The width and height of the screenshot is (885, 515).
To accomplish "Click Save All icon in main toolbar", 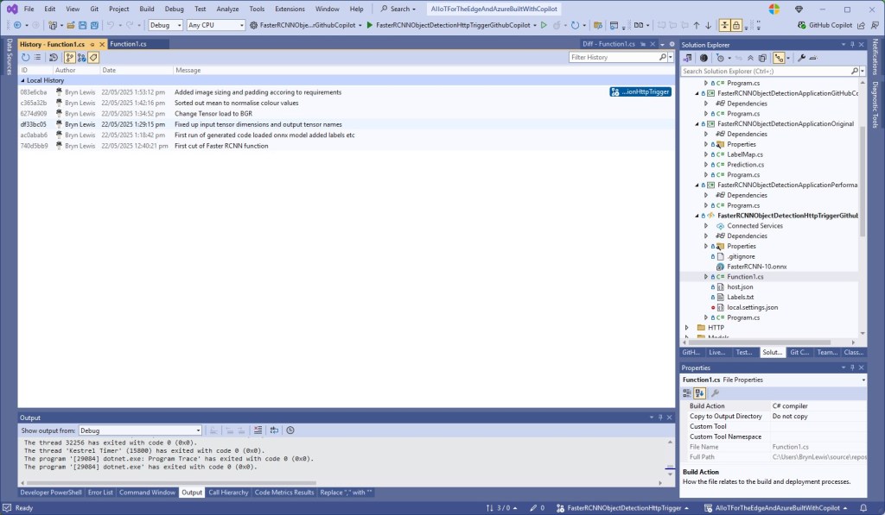I will click(x=93, y=25).
